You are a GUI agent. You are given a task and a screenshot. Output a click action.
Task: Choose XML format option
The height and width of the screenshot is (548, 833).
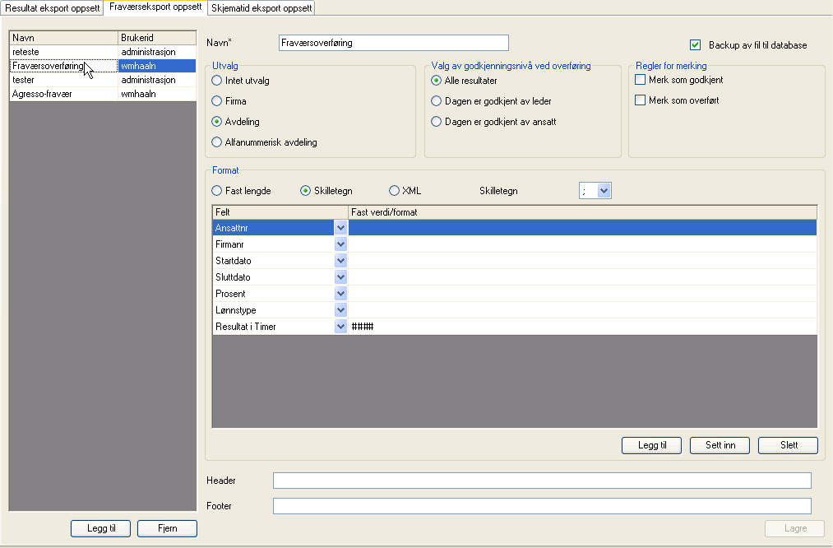pyautogui.click(x=394, y=191)
